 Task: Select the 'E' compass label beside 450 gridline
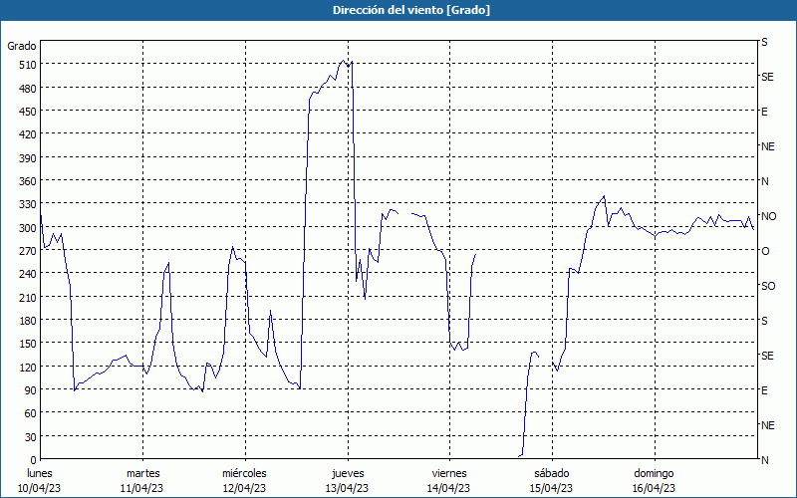(x=764, y=112)
